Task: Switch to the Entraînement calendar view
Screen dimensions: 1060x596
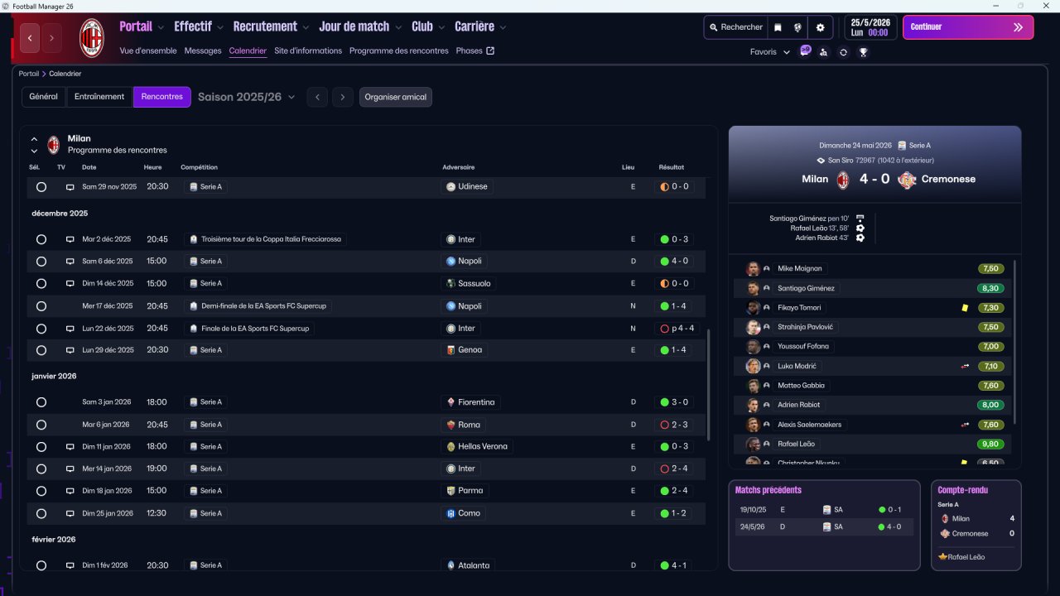Action: (x=99, y=97)
